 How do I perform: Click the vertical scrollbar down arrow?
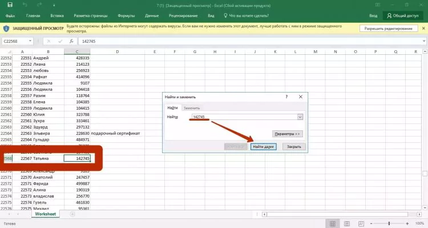[x=425, y=208]
